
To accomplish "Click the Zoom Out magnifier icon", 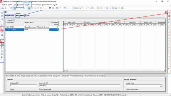I will [x=101, y=8].
